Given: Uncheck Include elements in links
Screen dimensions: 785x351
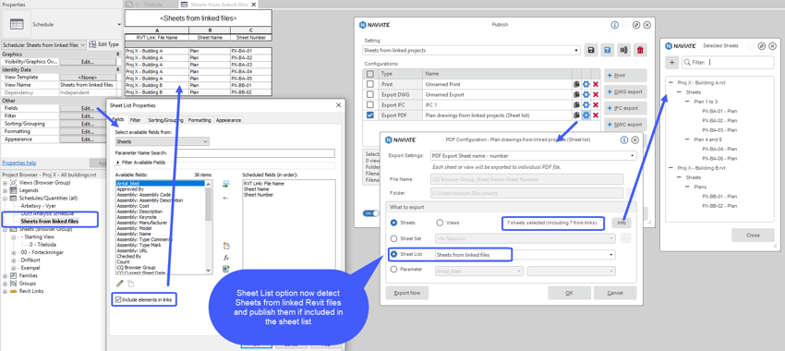Looking at the screenshot, I should [x=118, y=300].
